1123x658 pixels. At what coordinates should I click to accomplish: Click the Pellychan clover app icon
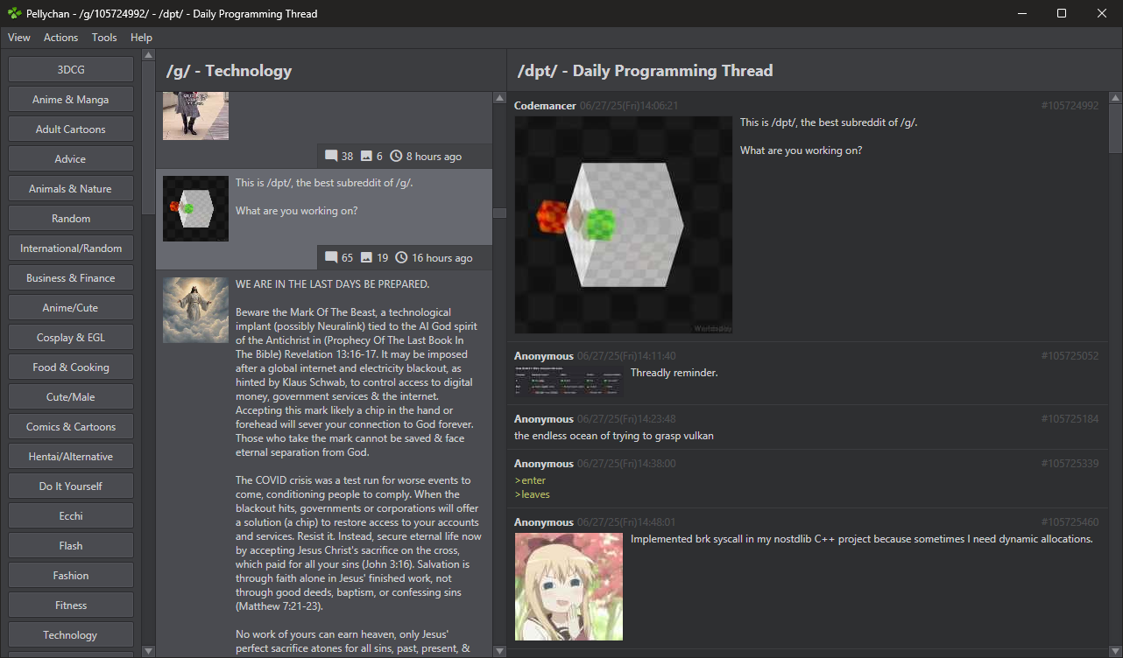tap(14, 13)
